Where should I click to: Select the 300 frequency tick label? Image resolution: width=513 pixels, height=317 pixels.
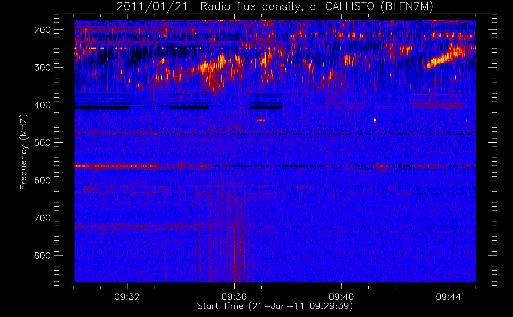pos(42,68)
